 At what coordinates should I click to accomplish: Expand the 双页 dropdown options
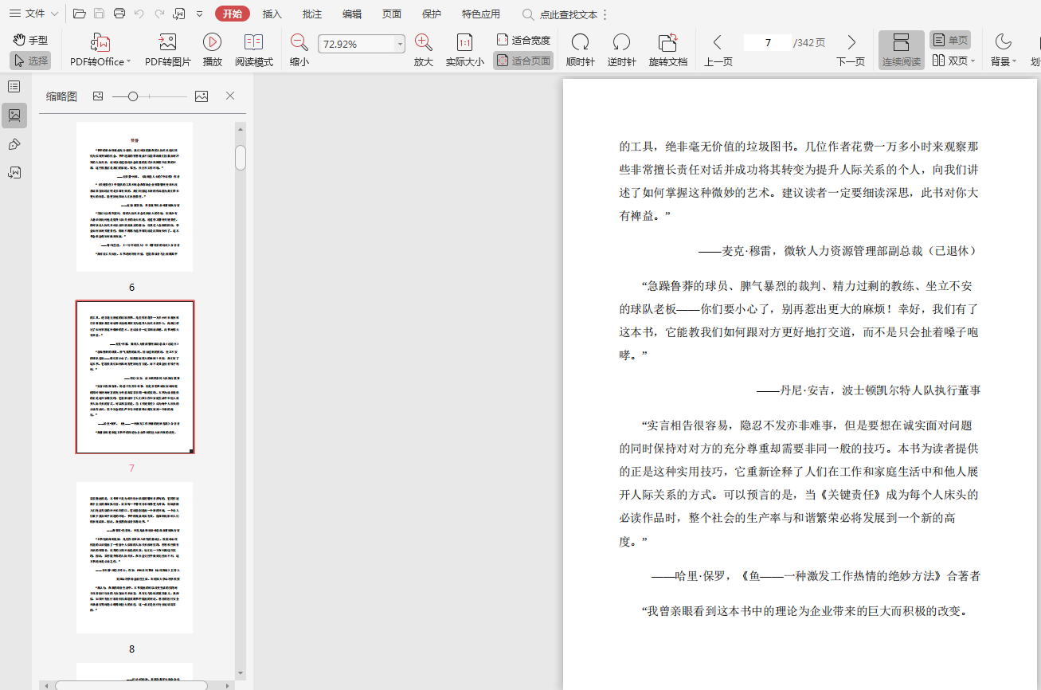pos(973,61)
